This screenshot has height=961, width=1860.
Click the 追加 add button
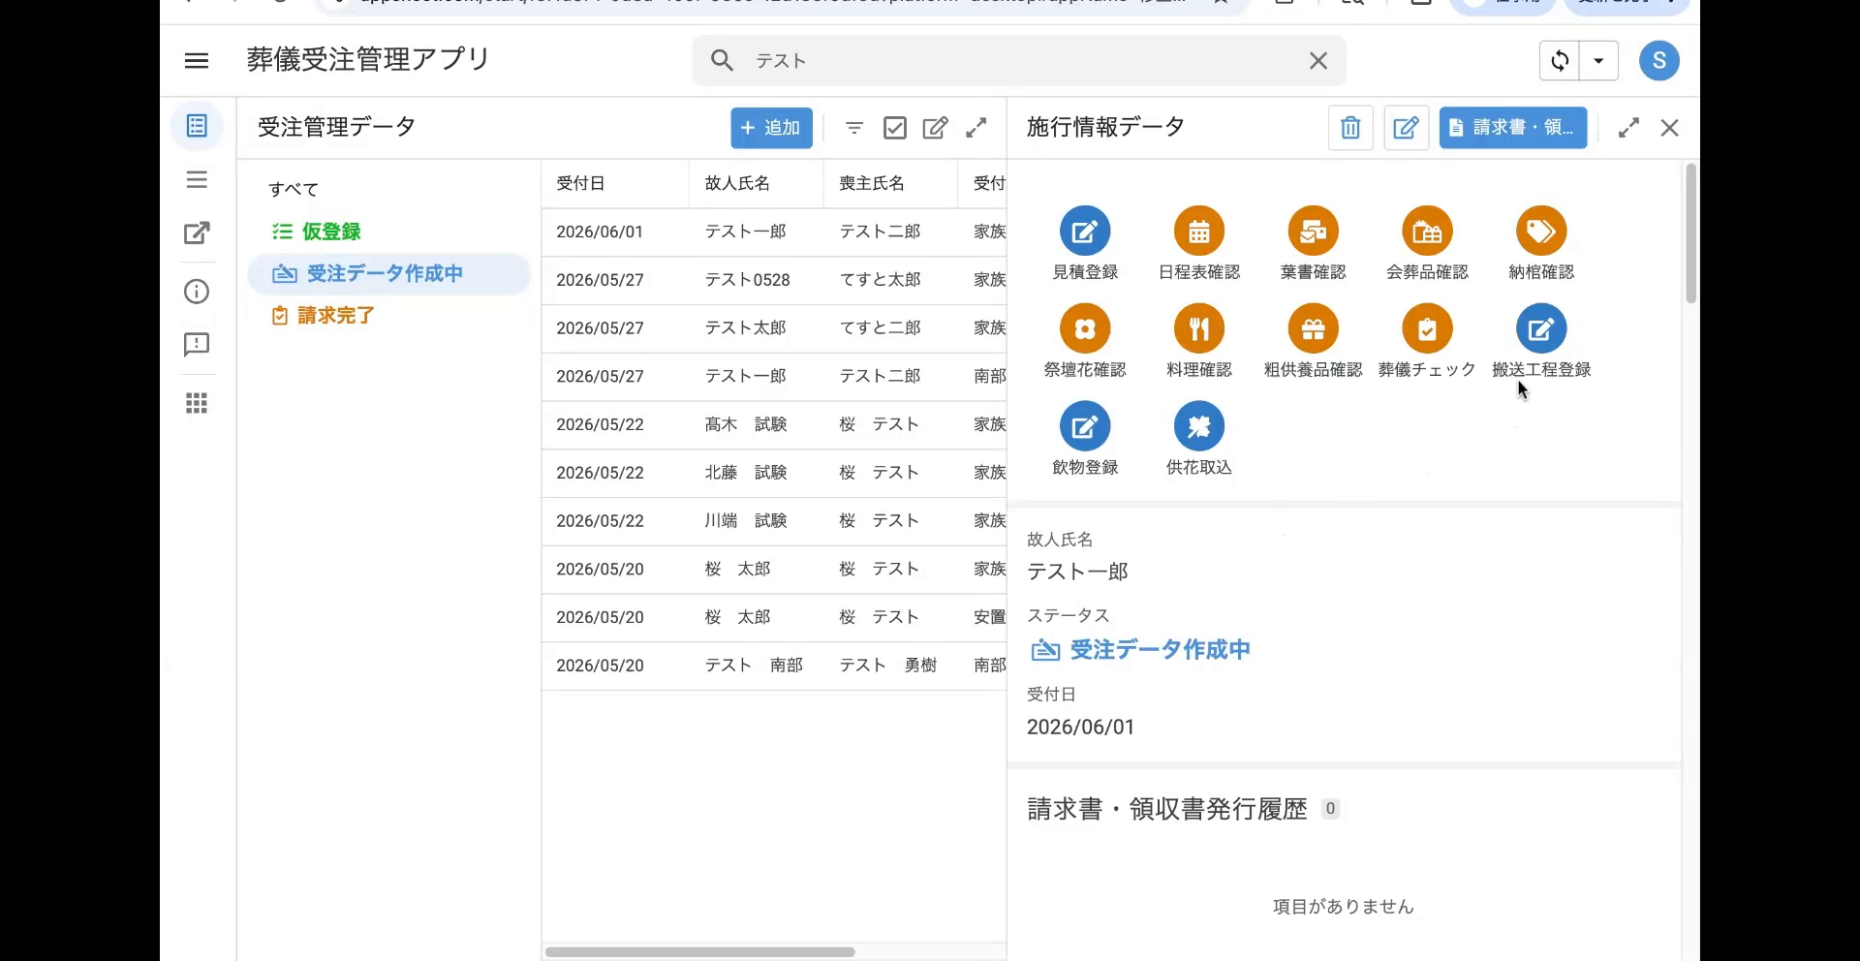coord(771,128)
